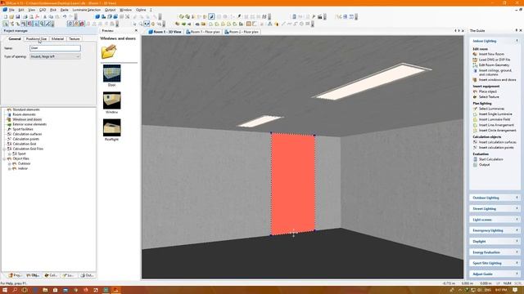Click the blue 3D view toolbar icon

pyautogui.click(x=97, y=16)
